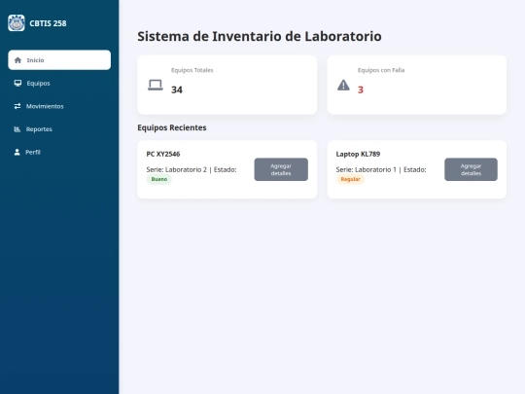
Task: Click the Equipos Totales label
Action: point(192,70)
